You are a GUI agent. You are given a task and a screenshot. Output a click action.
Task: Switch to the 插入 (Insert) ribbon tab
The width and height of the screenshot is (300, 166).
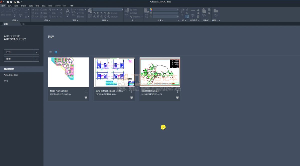click(10, 5)
